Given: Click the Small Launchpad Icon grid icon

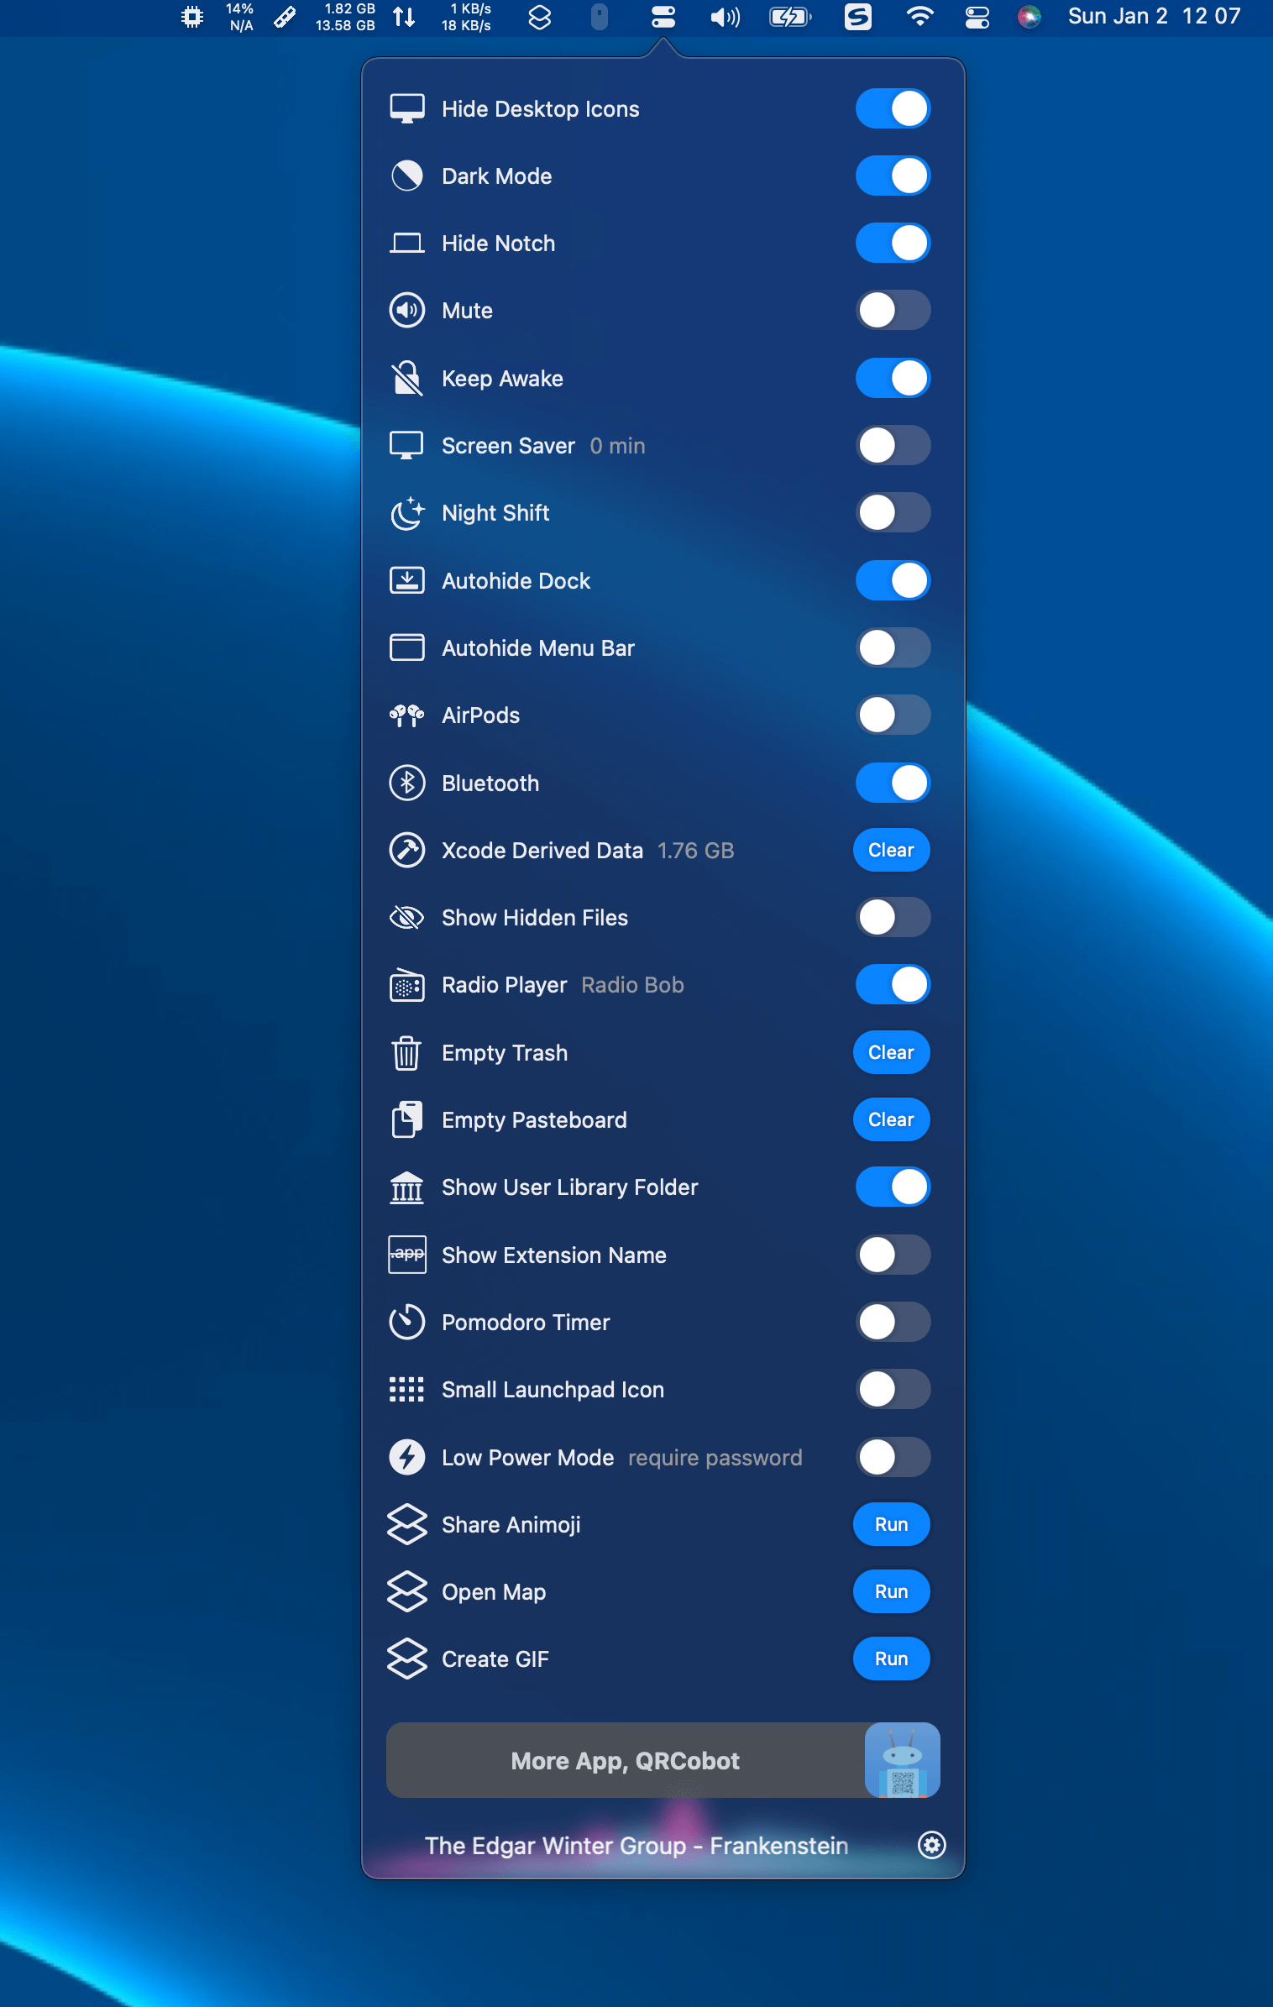Looking at the screenshot, I should 407,1390.
